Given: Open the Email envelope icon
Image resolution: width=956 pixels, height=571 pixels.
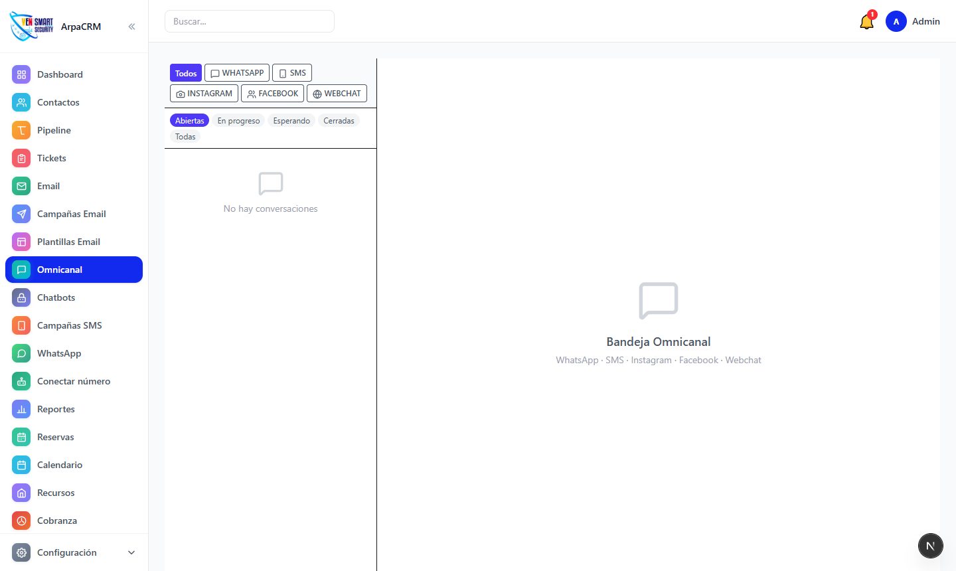Looking at the screenshot, I should [x=21, y=186].
